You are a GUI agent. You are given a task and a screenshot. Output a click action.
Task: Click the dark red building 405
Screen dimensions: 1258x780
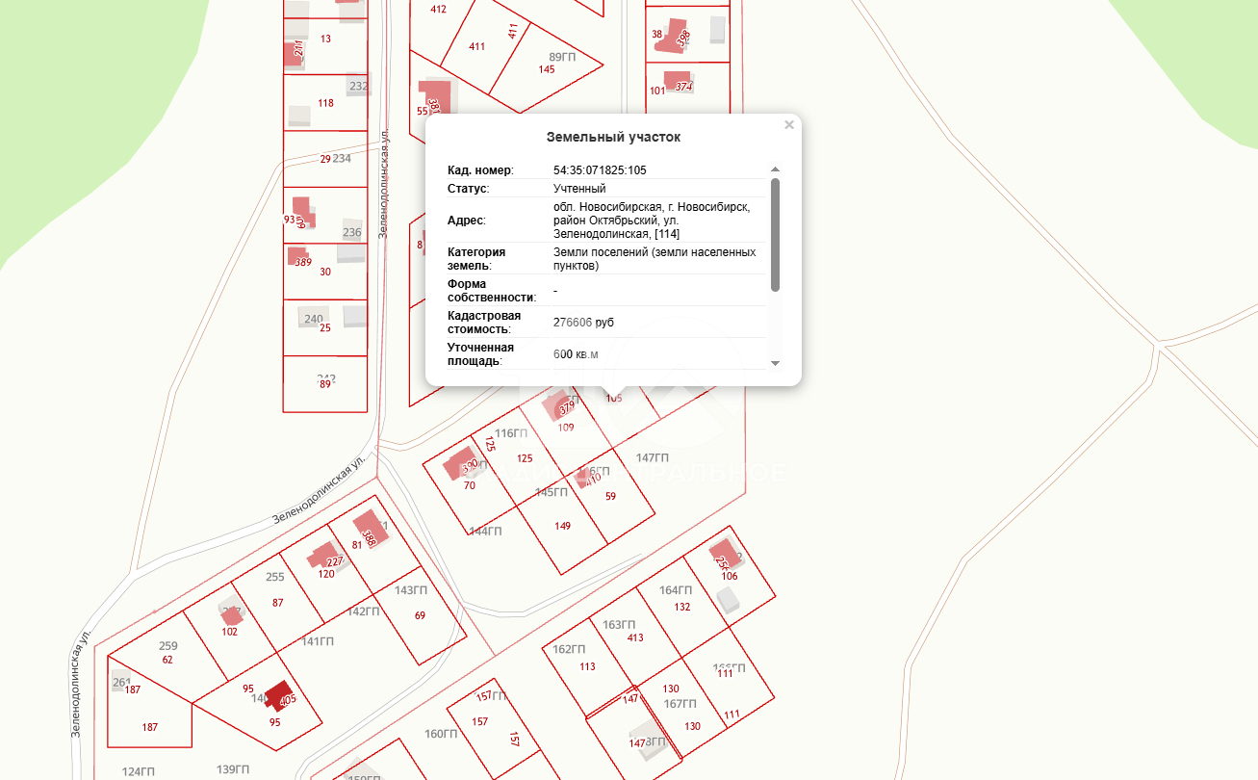point(279,696)
